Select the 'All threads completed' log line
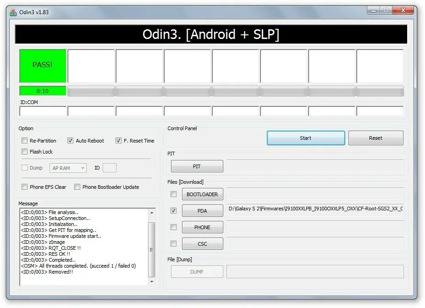The width and height of the screenshot is (425, 308). point(78,266)
